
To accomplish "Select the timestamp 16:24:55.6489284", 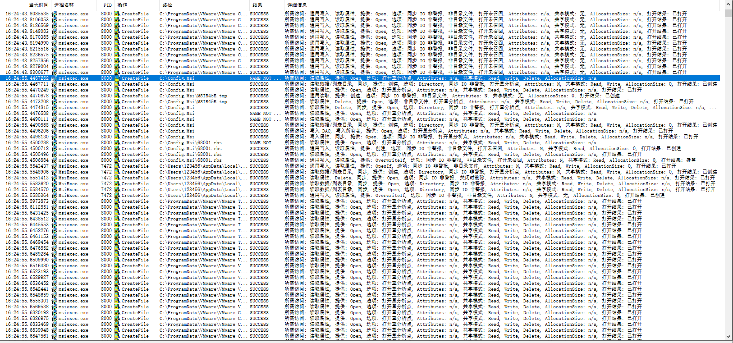I will 27,254.
